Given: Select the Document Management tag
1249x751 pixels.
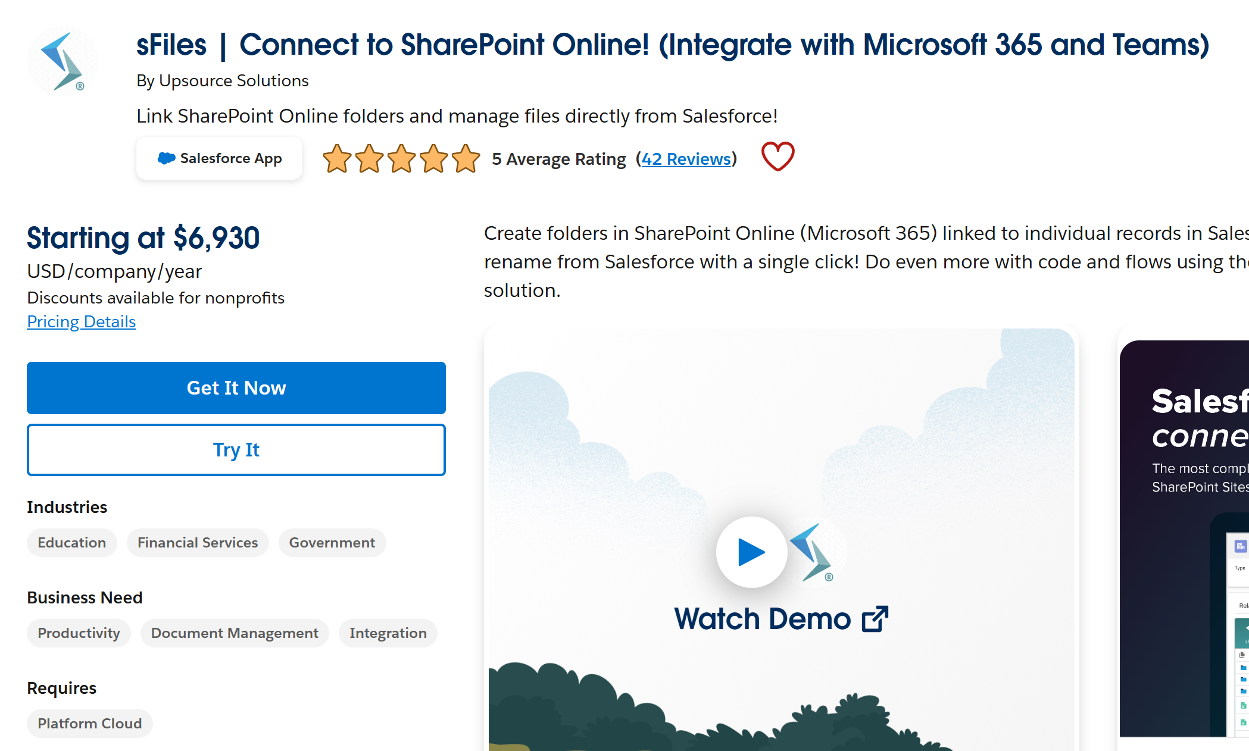Looking at the screenshot, I should [235, 633].
